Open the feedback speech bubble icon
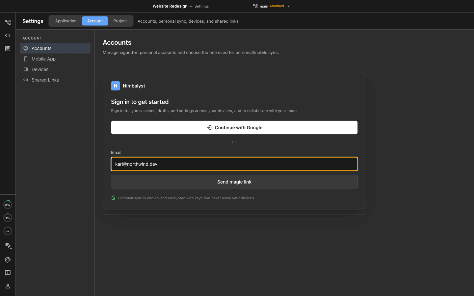The width and height of the screenshot is (474, 296). [8, 273]
